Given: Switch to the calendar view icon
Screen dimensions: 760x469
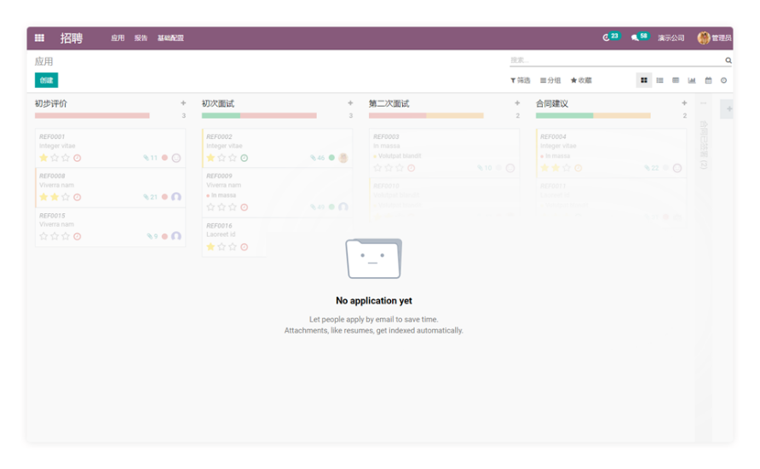Looking at the screenshot, I should coord(708,80).
